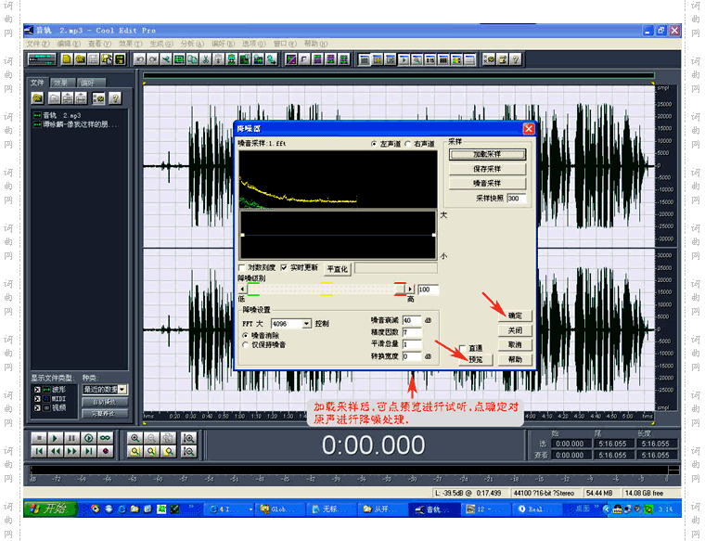Screen dimensions: 705x541
Task: Click the Go to Beginning button
Action: point(39,451)
